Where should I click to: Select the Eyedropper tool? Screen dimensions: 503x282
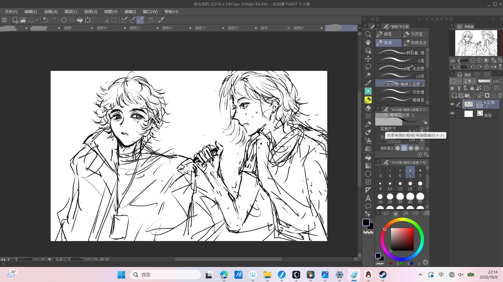pyautogui.click(x=368, y=83)
